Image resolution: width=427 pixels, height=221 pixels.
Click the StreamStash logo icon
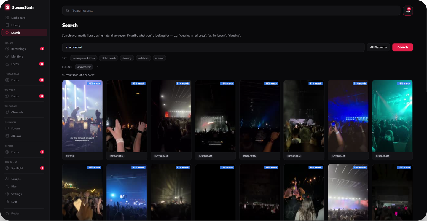(7, 7)
